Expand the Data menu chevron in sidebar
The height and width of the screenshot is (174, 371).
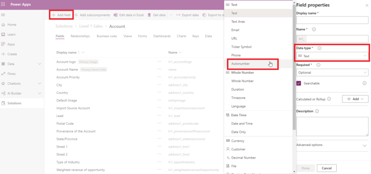[40, 64]
